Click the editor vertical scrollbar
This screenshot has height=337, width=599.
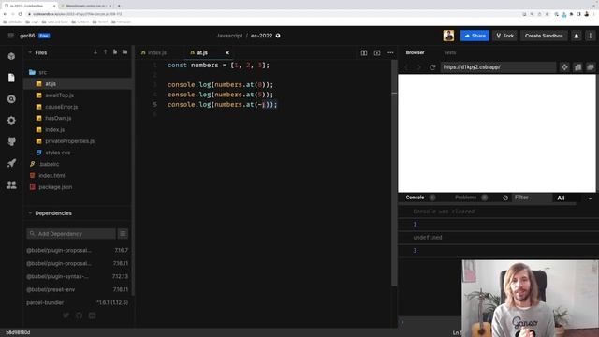point(394,172)
